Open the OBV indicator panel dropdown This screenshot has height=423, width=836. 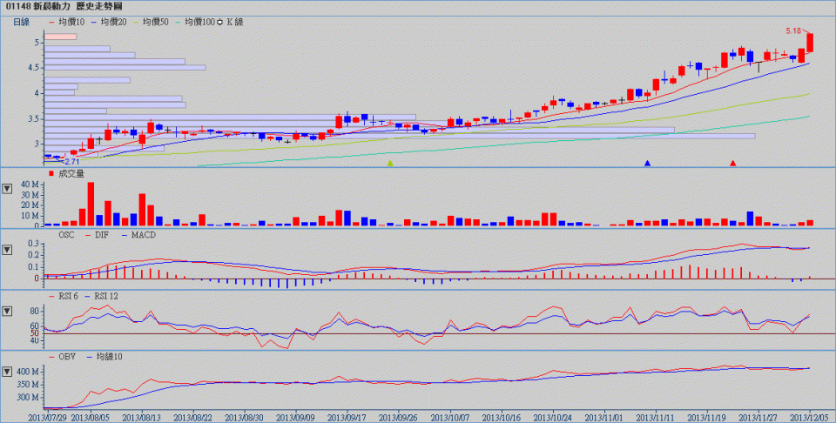pyautogui.click(x=8, y=372)
